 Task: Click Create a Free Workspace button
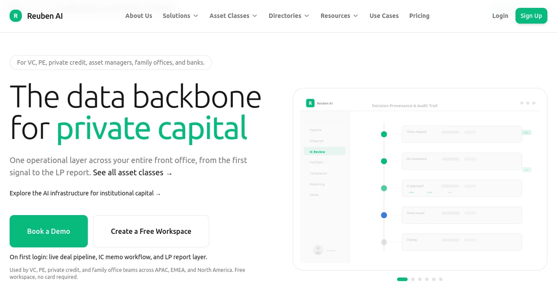tap(151, 231)
